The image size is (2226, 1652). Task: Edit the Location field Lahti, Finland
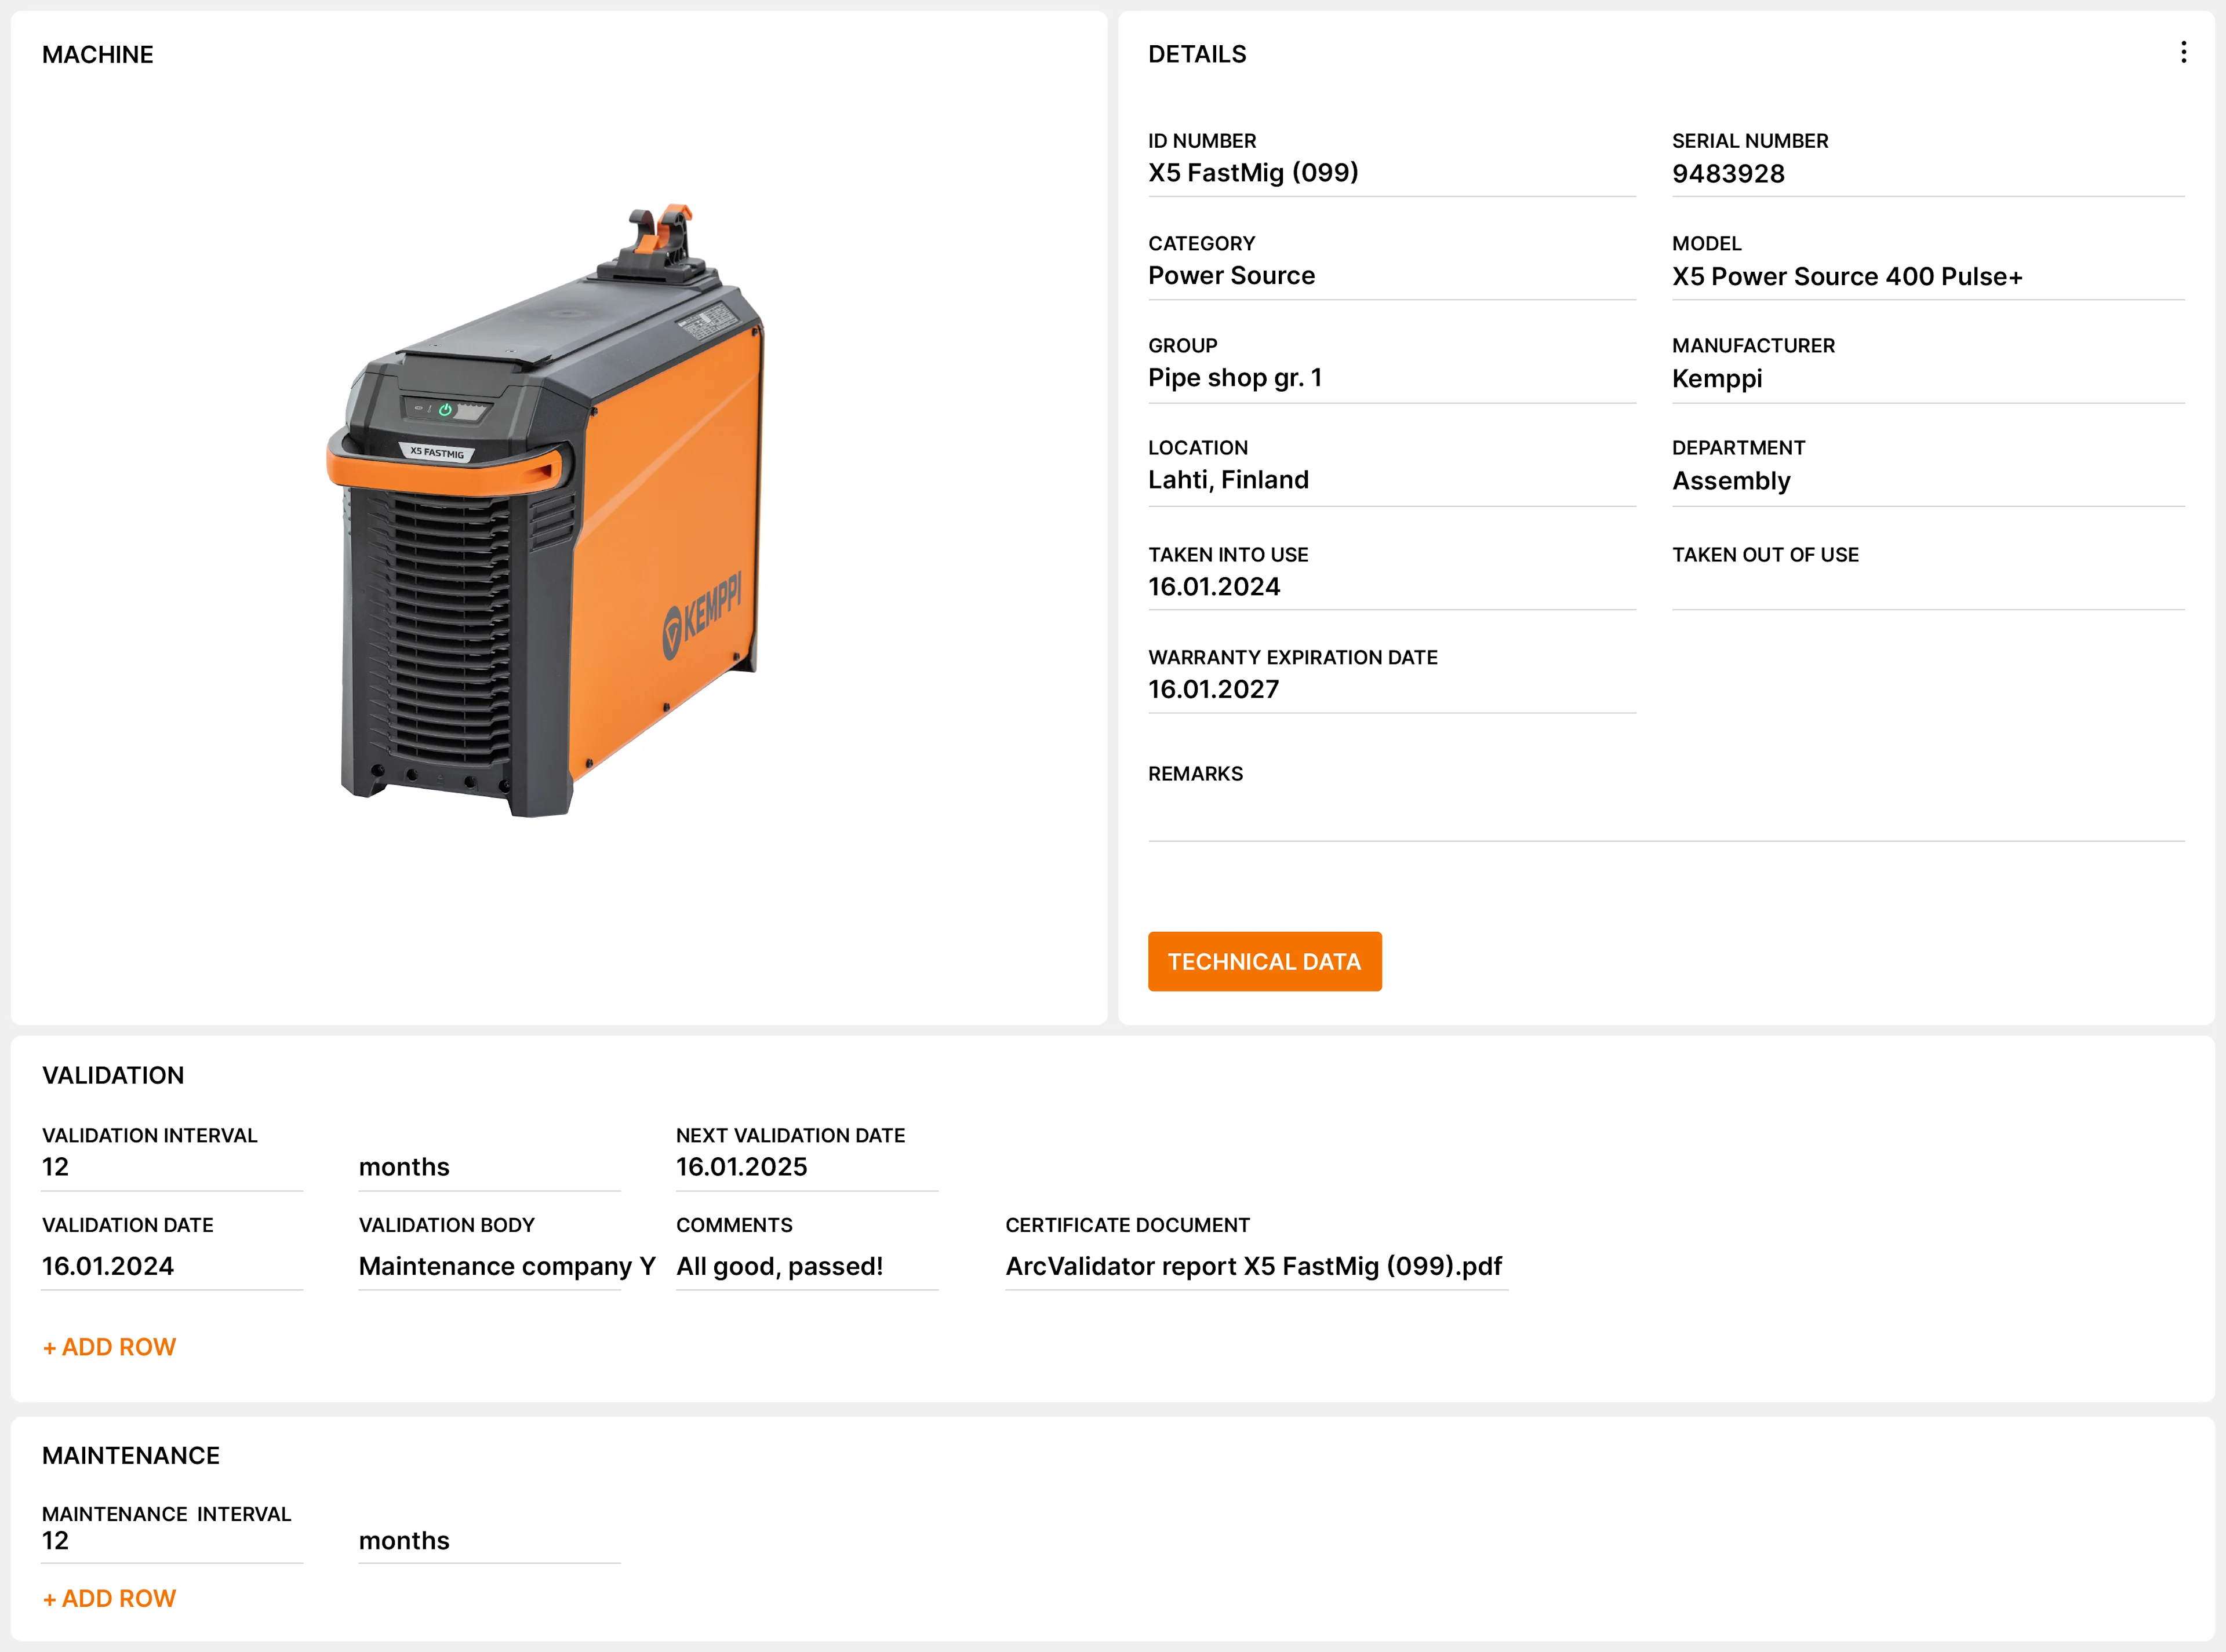click(x=1392, y=481)
